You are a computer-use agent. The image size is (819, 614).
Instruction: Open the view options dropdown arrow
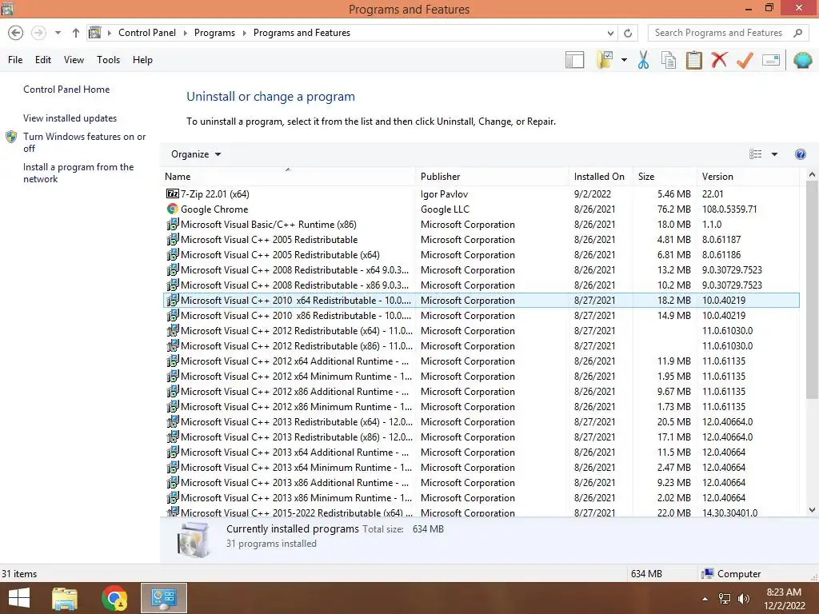(774, 154)
